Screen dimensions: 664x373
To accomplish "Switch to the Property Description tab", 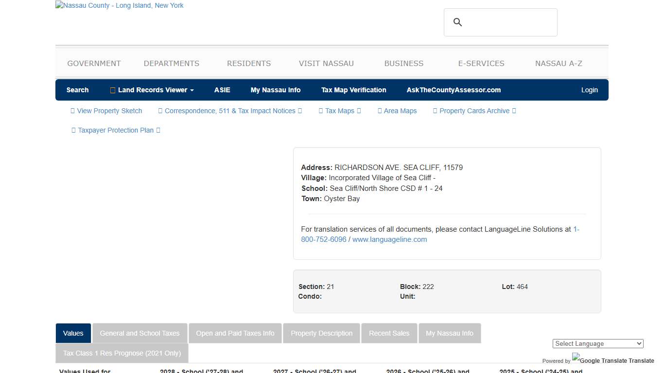I will (321, 333).
